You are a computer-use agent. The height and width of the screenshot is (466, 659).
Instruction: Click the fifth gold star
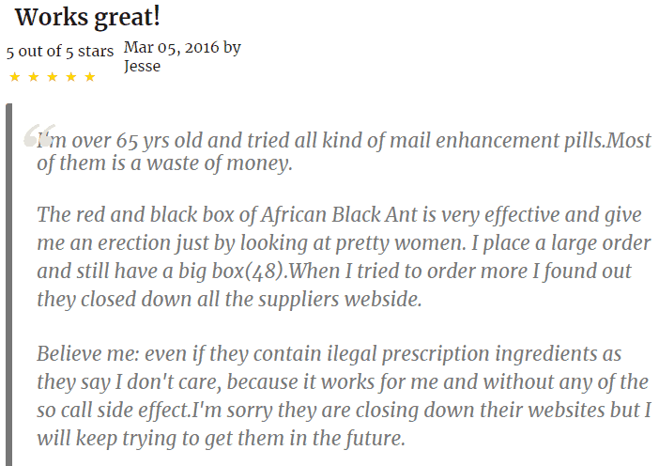(90, 77)
